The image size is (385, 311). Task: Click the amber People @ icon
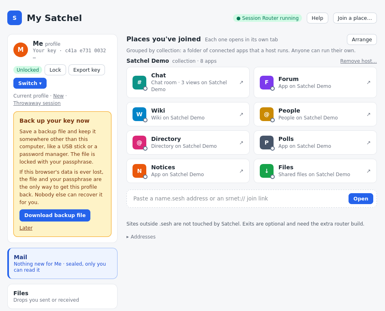[x=266, y=114]
